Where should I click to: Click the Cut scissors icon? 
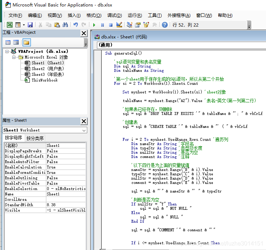[40, 25]
